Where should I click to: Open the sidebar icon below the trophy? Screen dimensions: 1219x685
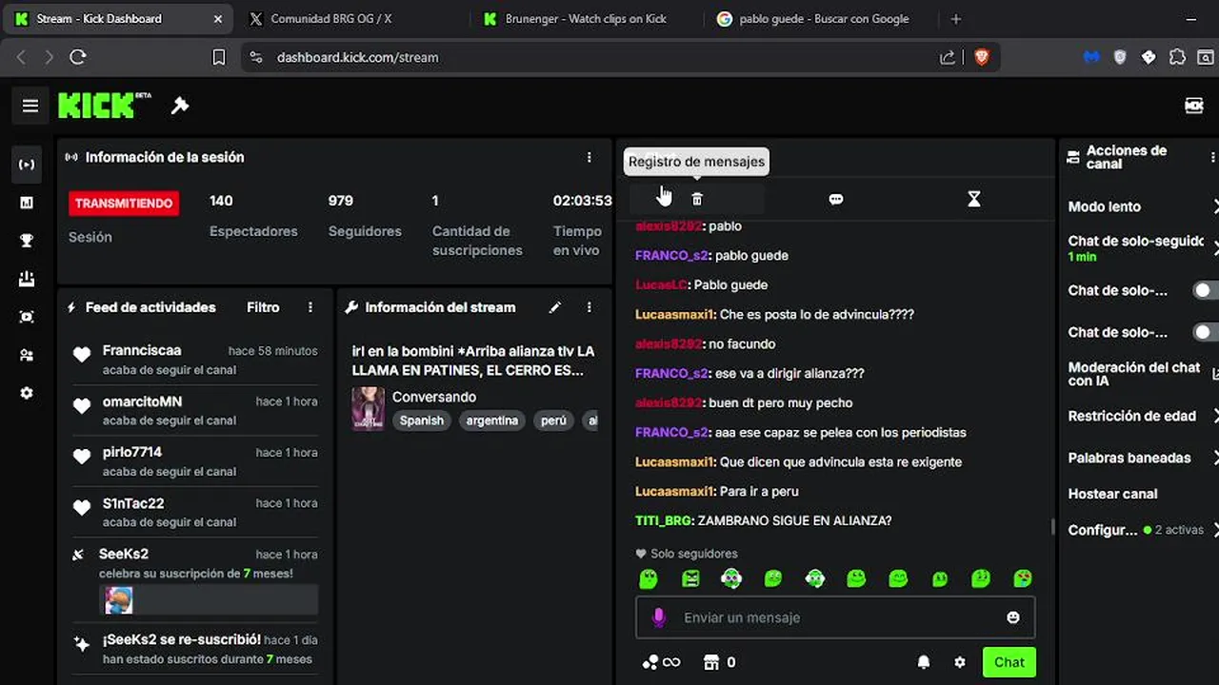pos(27,279)
